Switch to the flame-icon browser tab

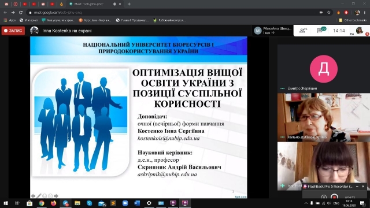pos(61,4)
